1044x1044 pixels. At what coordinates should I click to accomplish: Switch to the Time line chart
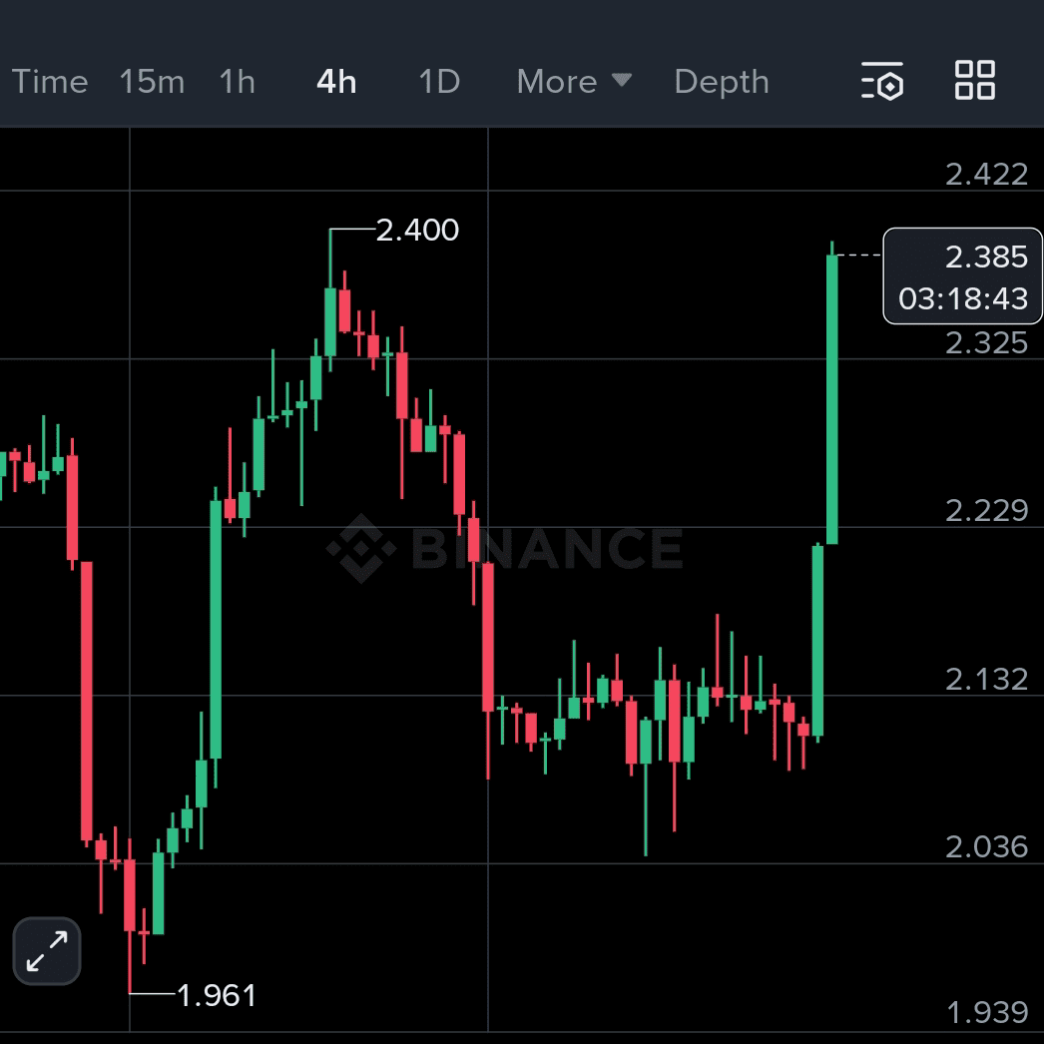50,82
